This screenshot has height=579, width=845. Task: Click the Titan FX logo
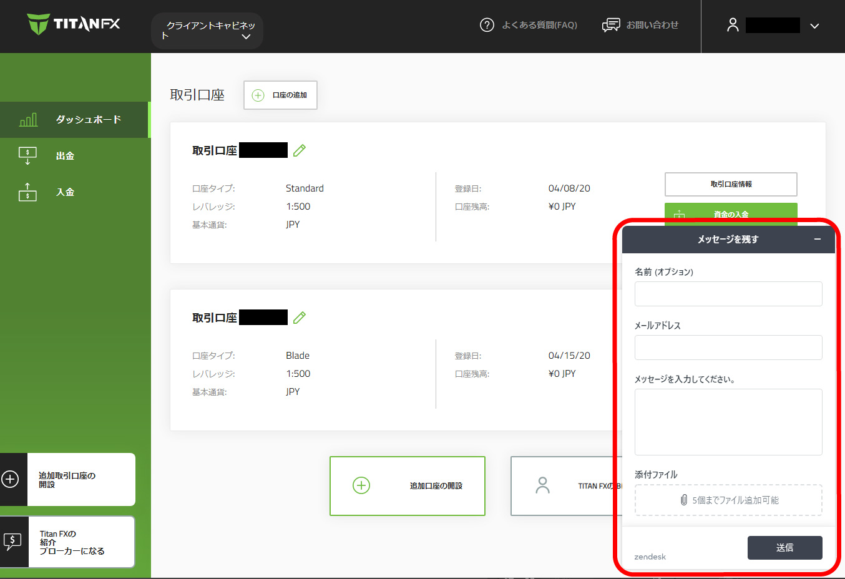coord(74,24)
